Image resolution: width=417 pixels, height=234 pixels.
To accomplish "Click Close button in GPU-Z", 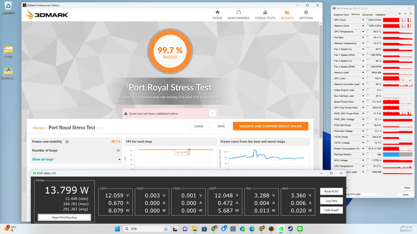I will [x=405, y=195].
